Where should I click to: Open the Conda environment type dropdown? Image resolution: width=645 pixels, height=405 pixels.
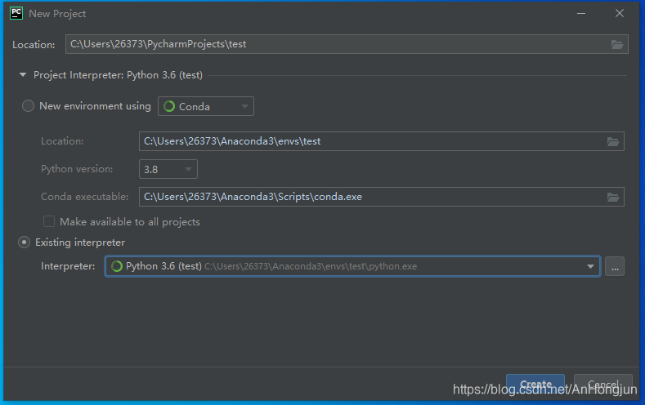pos(206,106)
